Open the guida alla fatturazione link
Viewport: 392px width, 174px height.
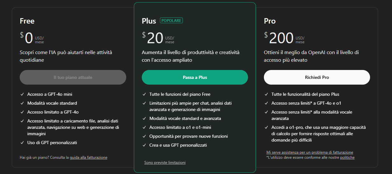[x=88, y=157]
